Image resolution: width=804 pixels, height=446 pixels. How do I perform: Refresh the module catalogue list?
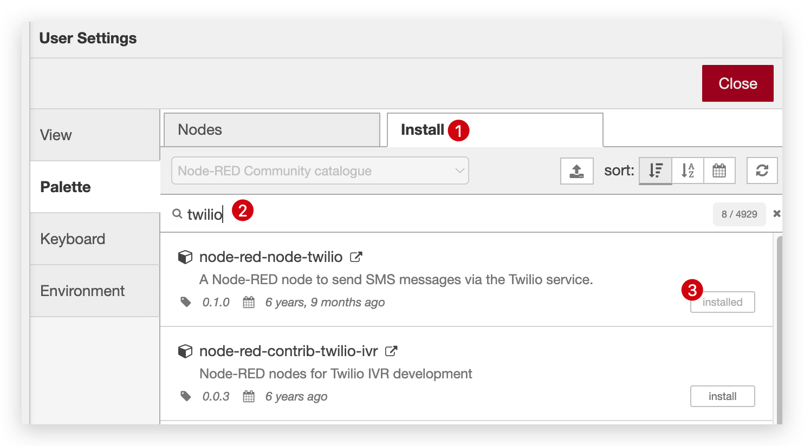762,171
